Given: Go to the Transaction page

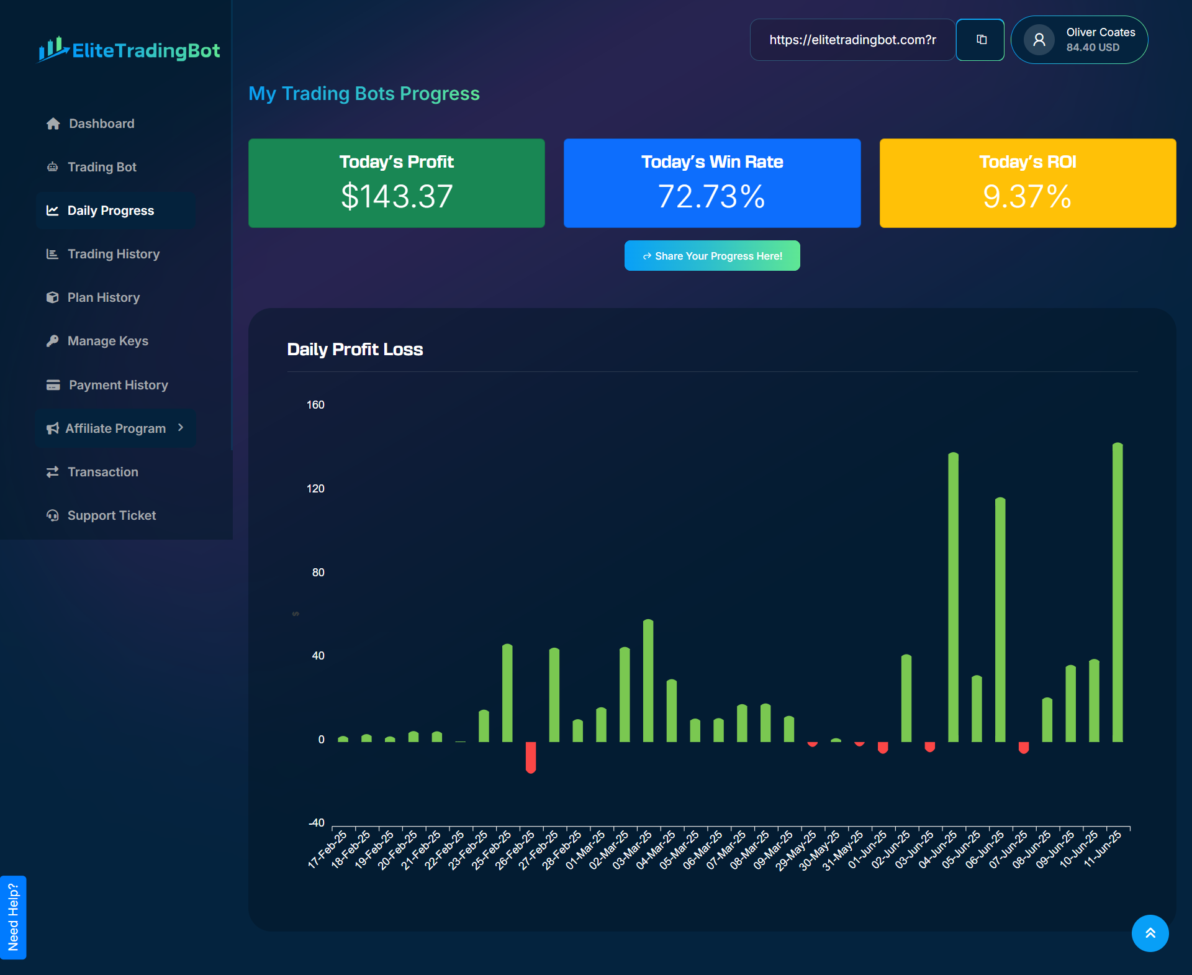Looking at the screenshot, I should tap(102, 472).
